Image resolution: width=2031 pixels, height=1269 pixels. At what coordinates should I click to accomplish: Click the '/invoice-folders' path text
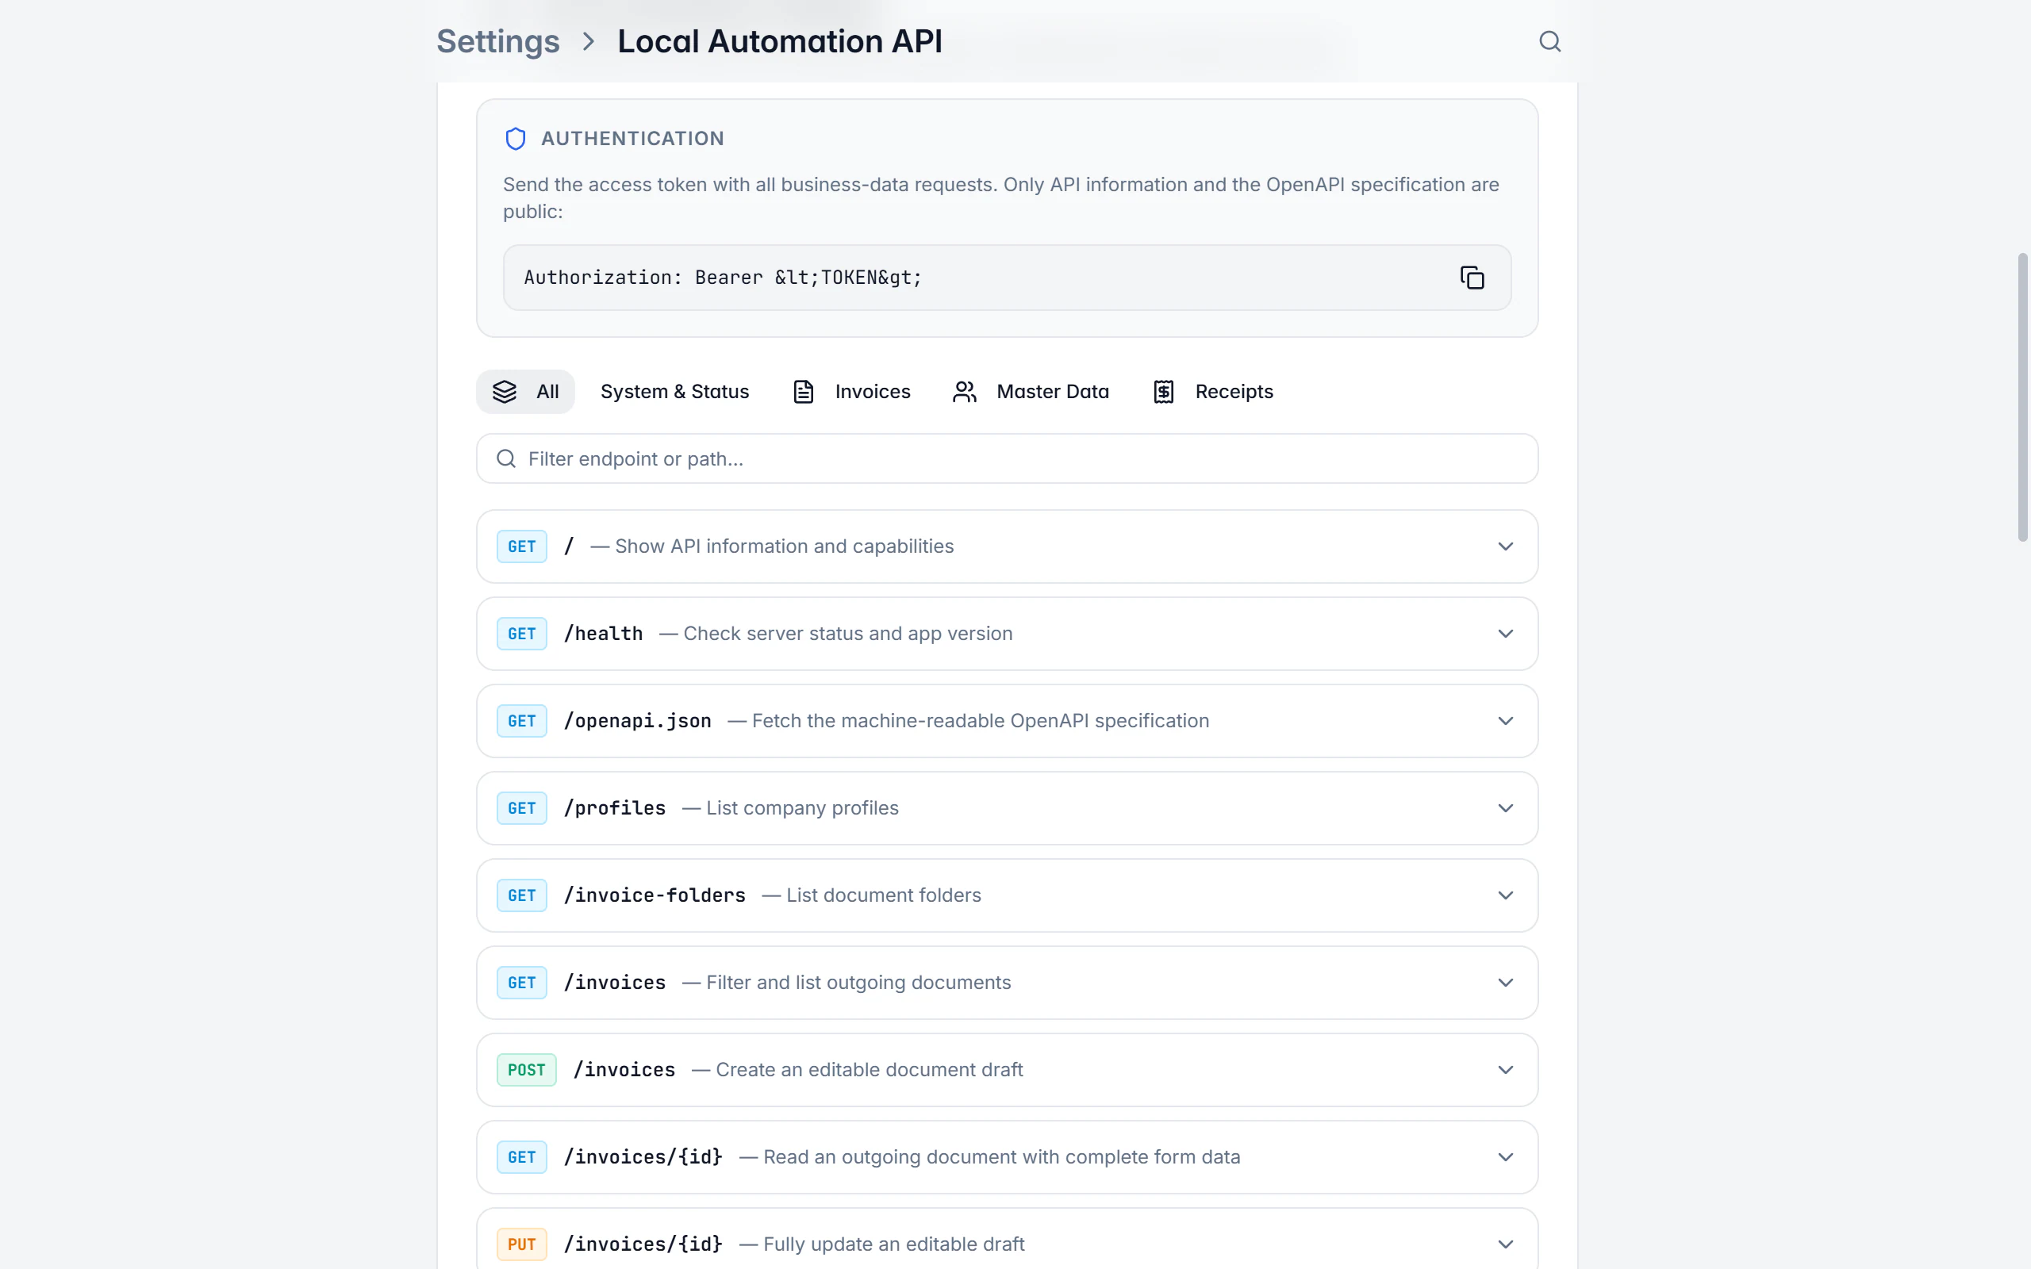[x=655, y=895]
